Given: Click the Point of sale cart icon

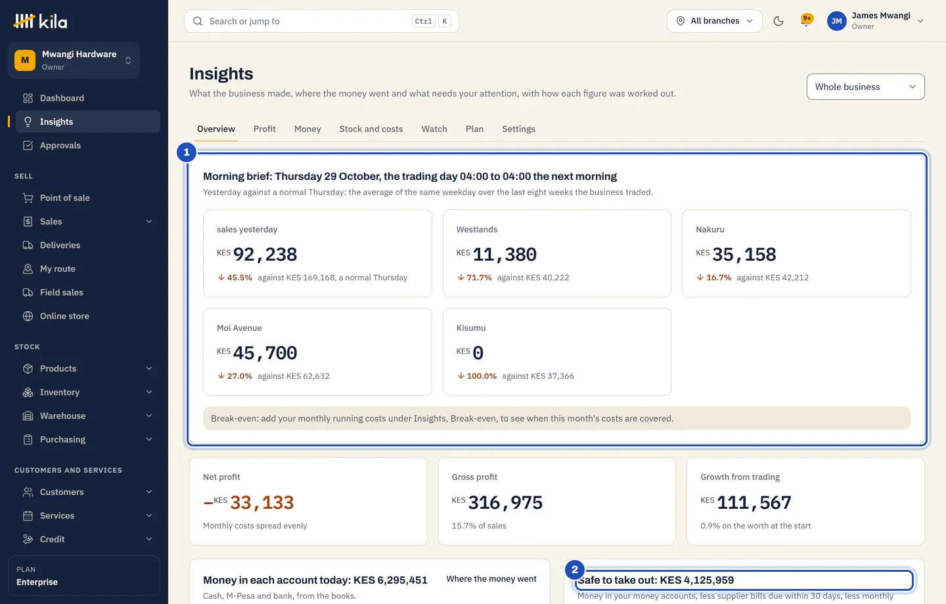Looking at the screenshot, I should tap(28, 198).
